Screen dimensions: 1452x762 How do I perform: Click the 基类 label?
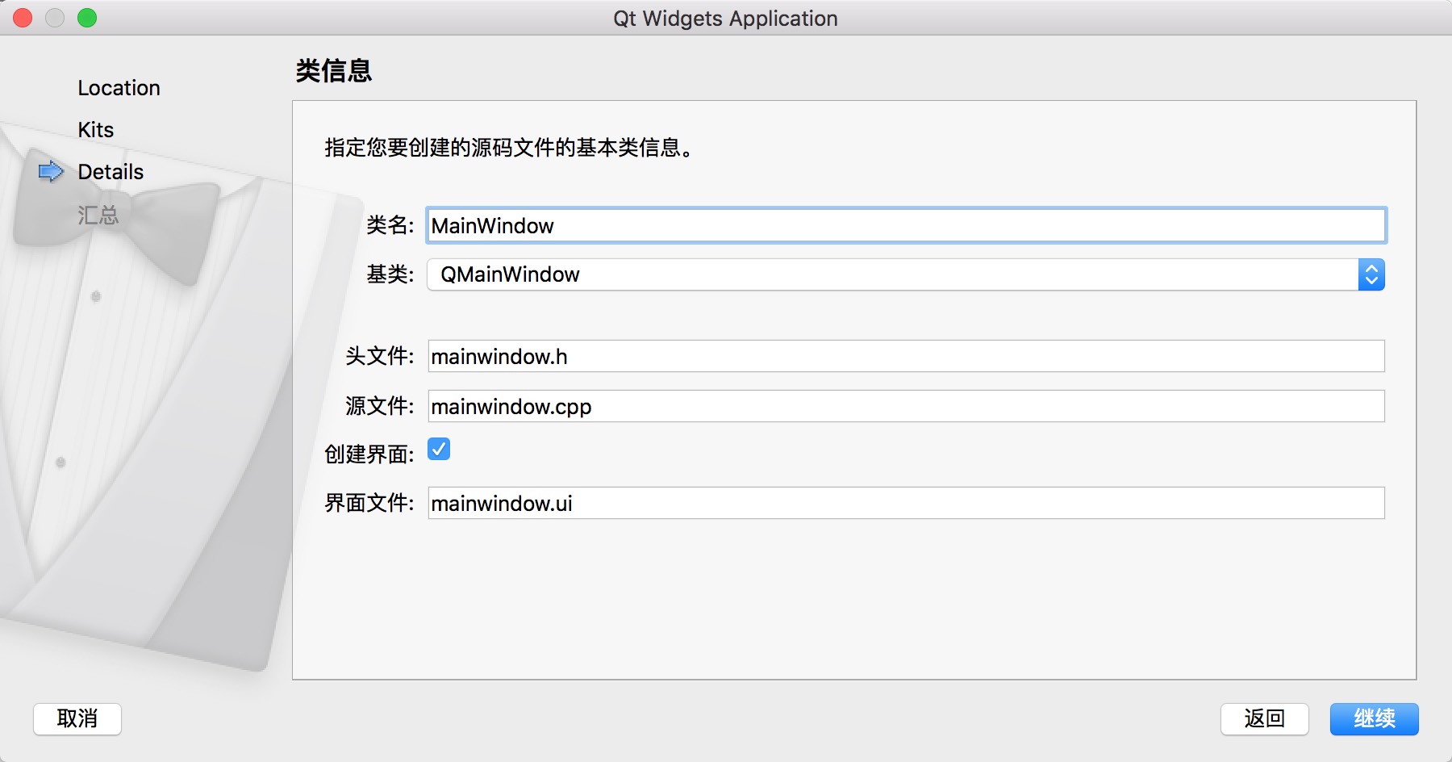click(390, 274)
